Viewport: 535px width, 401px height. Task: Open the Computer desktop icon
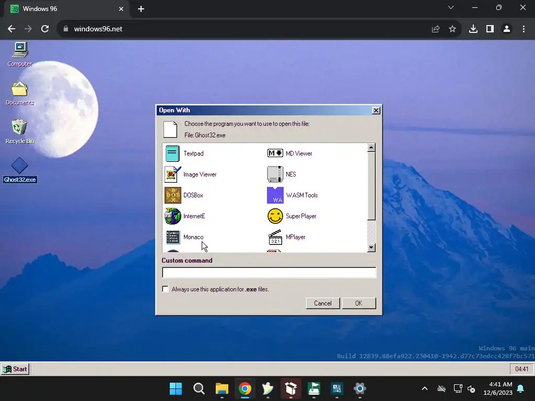coord(20,54)
